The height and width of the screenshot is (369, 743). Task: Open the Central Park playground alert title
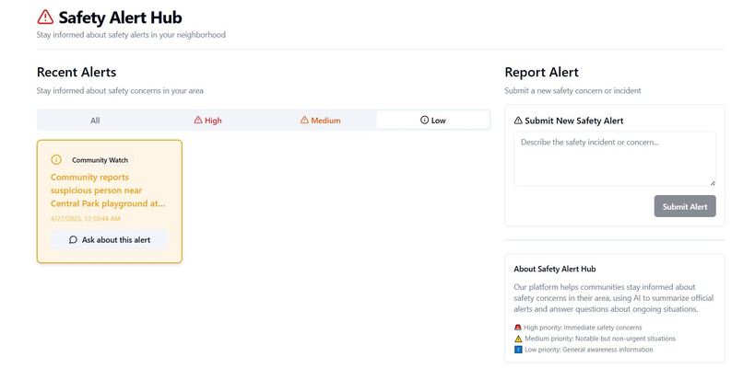pos(108,190)
